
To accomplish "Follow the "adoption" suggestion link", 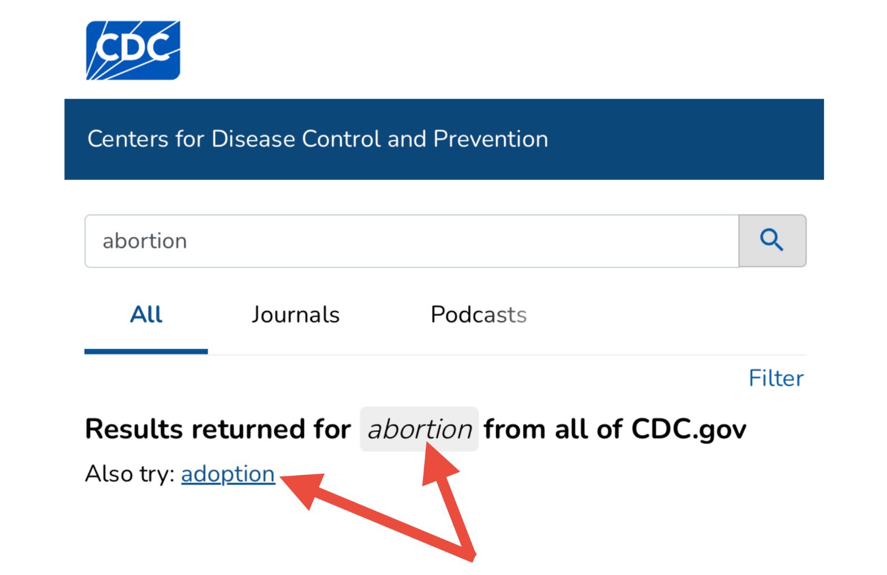I will tap(228, 474).
